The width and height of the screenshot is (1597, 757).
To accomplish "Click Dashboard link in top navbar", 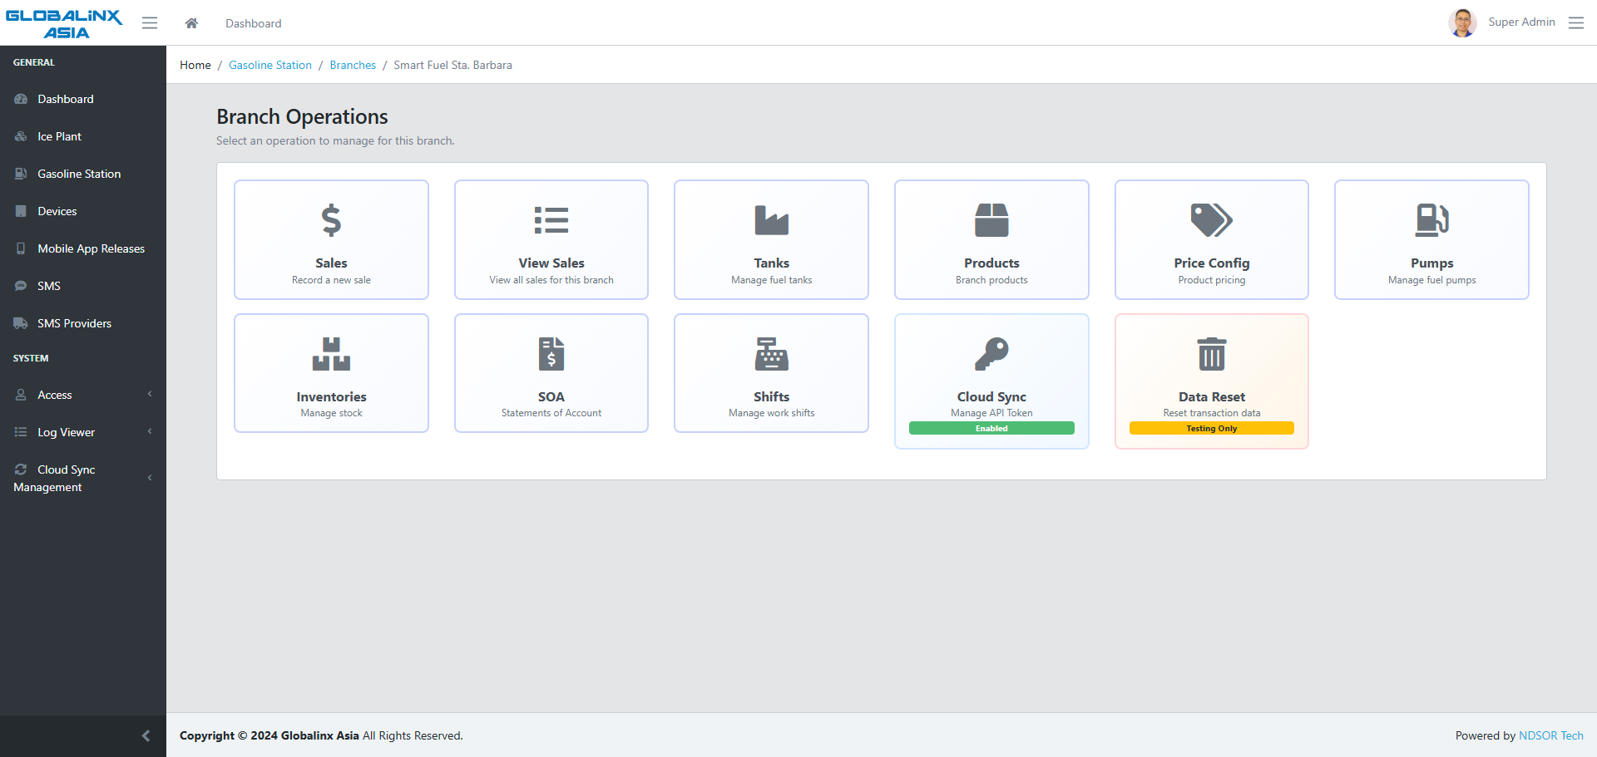I will [x=253, y=23].
